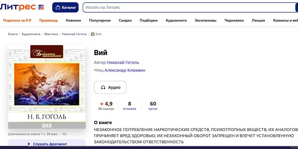
Task: Focus the Искать на Литрес search field
Action: [189, 7]
